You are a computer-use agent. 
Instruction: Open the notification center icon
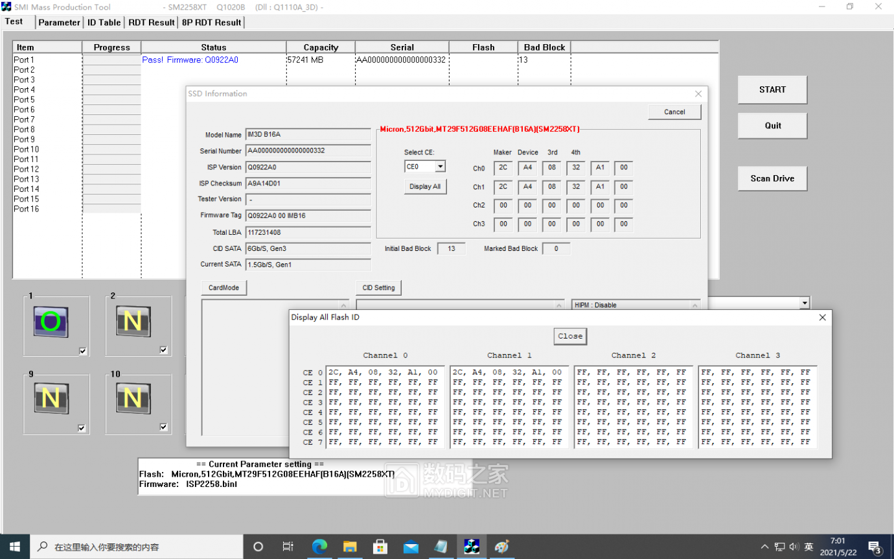[874, 547]
